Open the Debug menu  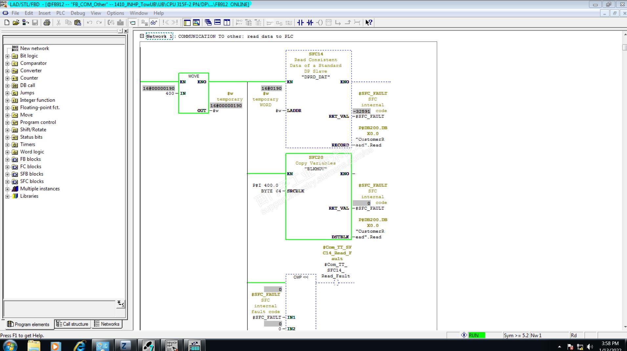tap(78, 13)
